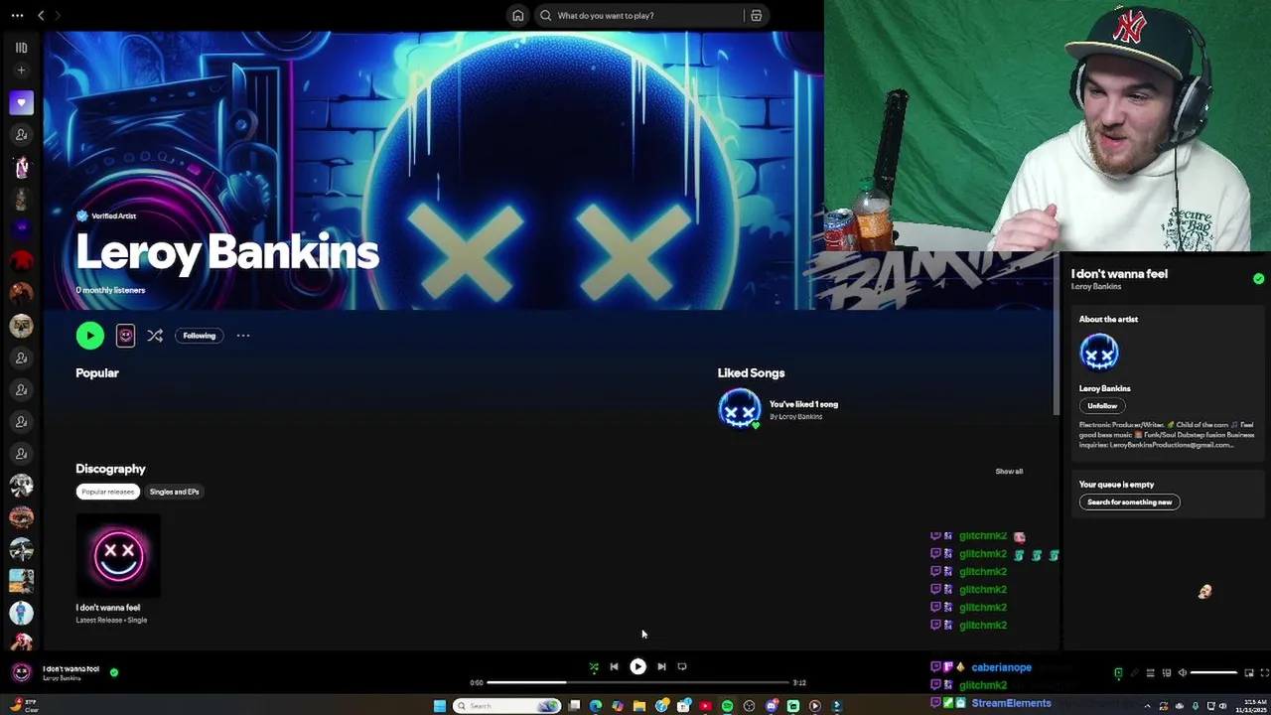
Task: Mute using the speaker volume icon
Action: pyautogui.click(x=1183, y=673)
